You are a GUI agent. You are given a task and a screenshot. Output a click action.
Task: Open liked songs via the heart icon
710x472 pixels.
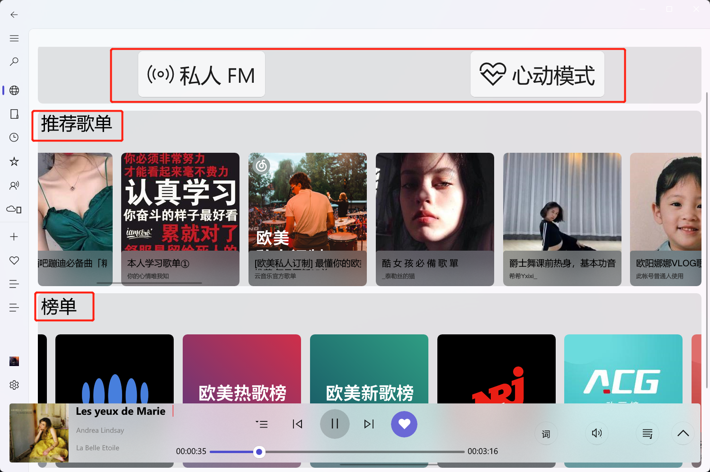14,260
